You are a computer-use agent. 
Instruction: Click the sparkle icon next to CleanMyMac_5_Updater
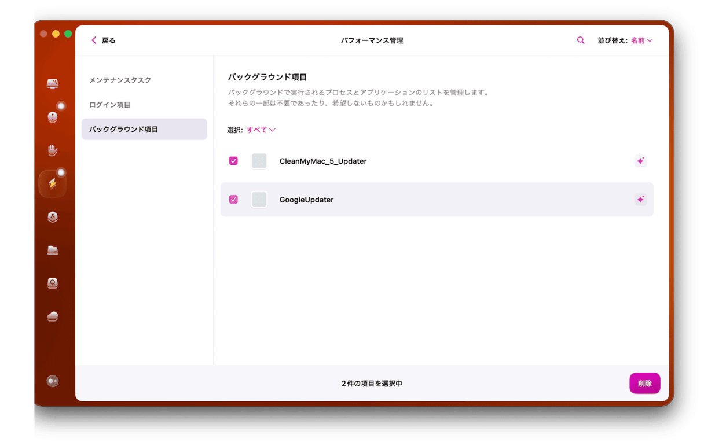[640, 161]
